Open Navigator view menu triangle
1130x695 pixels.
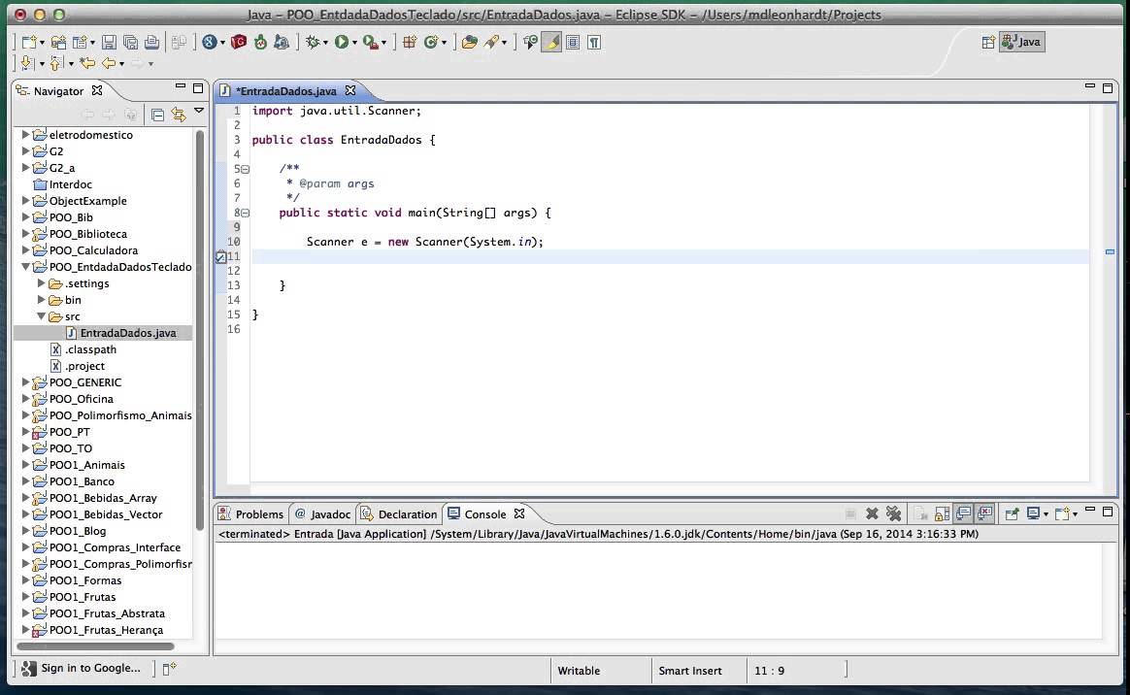(199, 111)
